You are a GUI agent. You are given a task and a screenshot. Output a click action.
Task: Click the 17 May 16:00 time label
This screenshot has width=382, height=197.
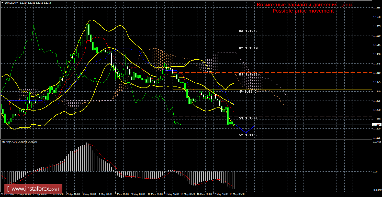click(221, 194)
